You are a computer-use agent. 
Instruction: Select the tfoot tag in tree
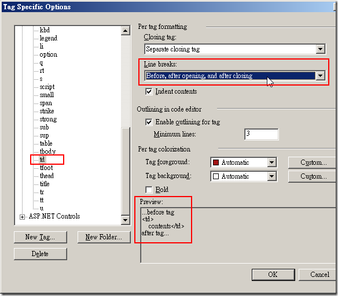pyautogui.click(x=46, y=168)
